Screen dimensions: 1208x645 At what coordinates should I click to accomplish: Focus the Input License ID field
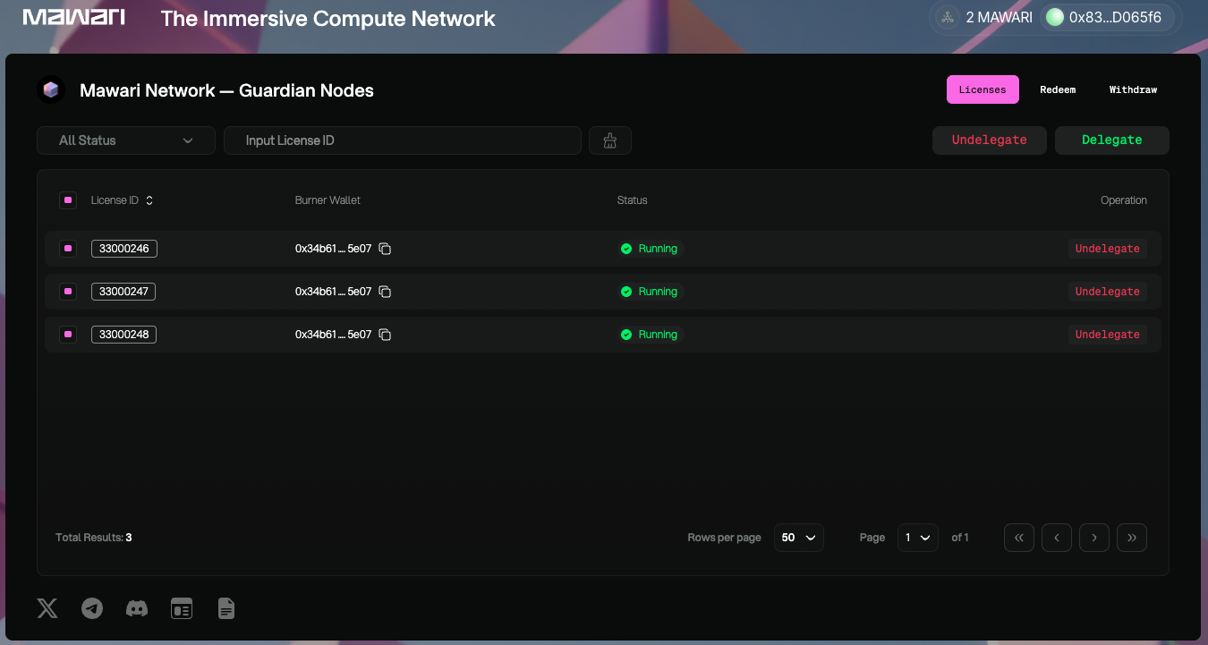point(403,140)
